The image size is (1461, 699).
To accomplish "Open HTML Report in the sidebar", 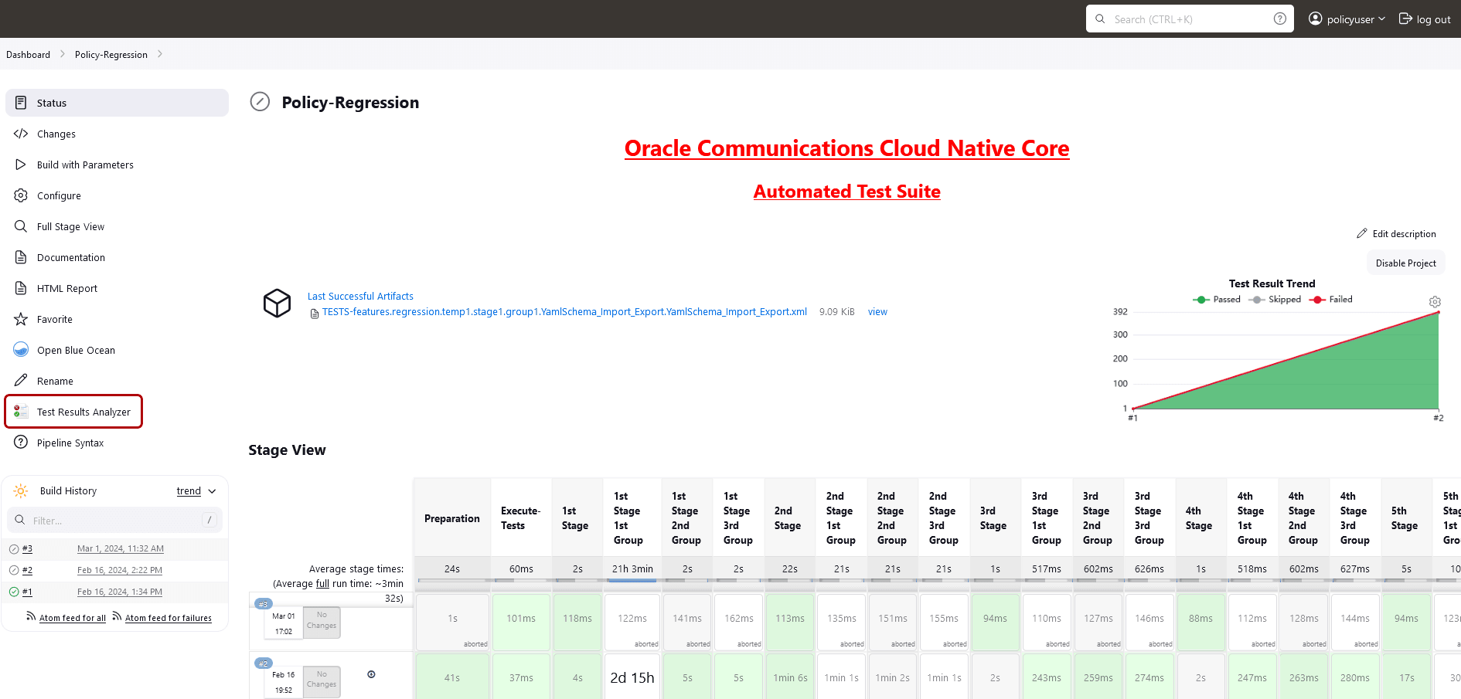I will point(117,288).
